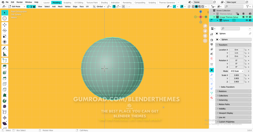Adjust the Scale X value 3.903
Viewport: 253px width, 132px height.
click(236, 75)
